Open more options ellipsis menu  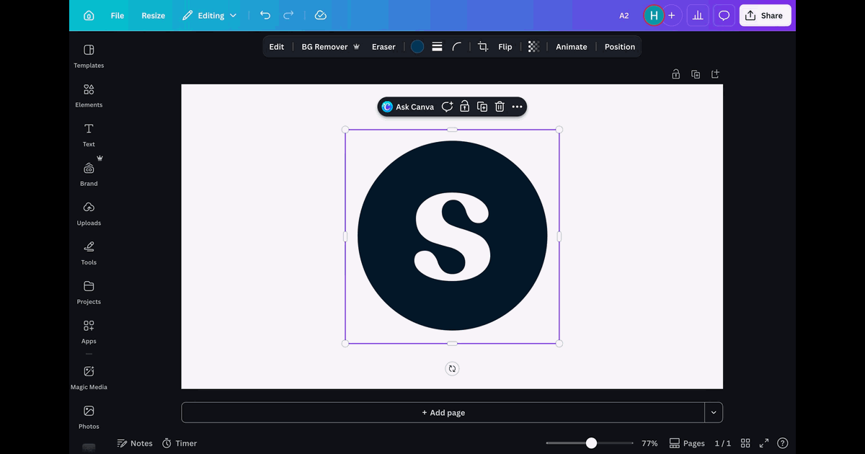517,107
